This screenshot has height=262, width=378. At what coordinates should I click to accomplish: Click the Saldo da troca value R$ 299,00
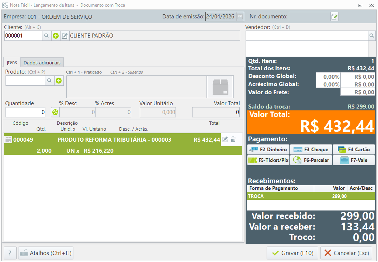(361, 107)
